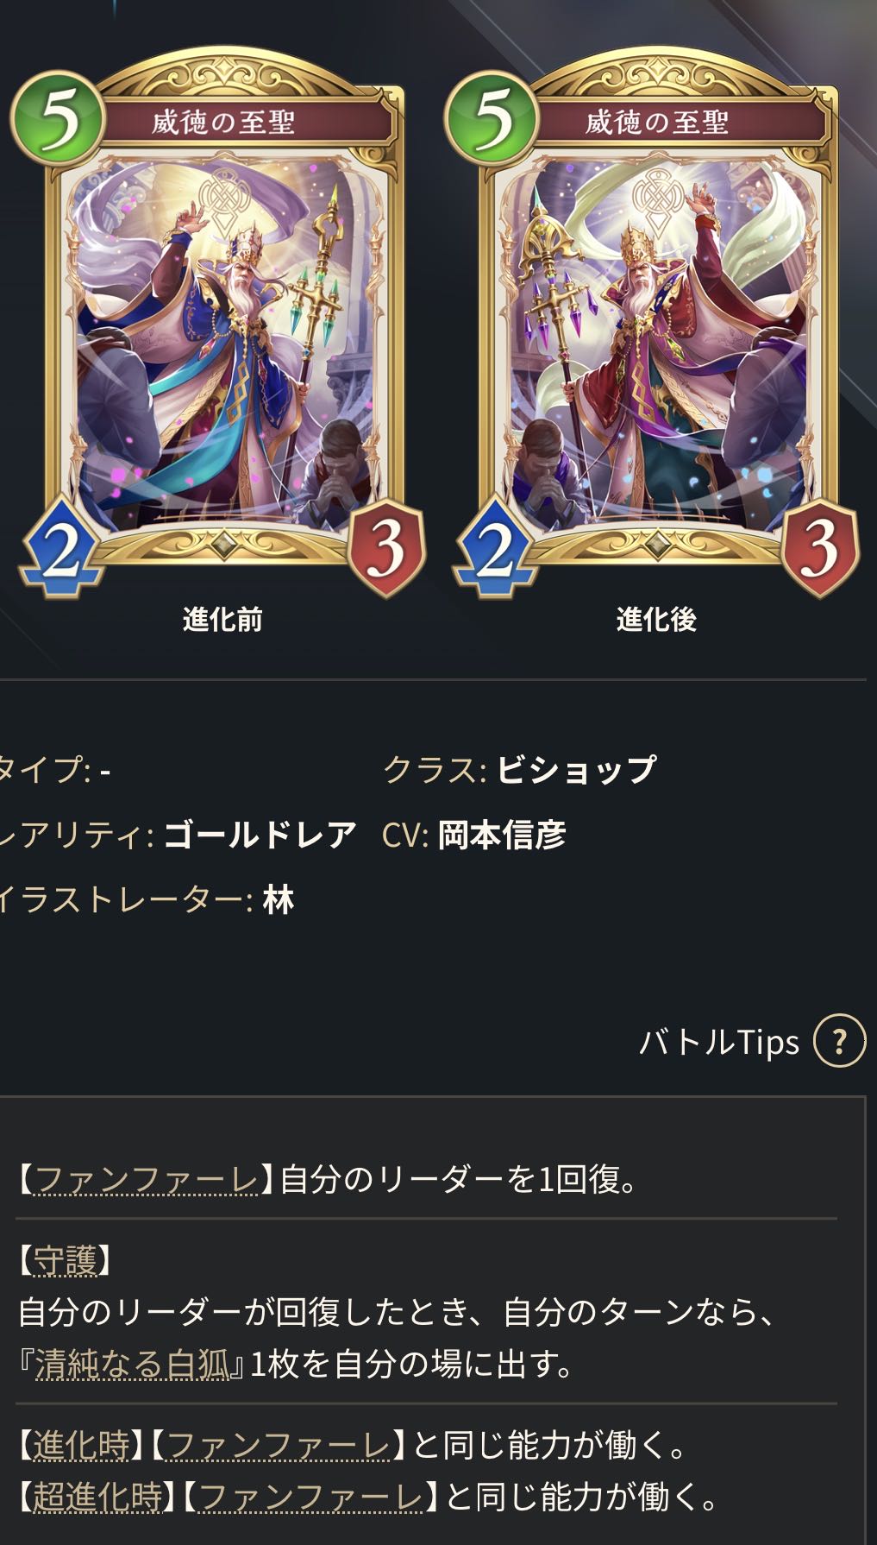Open the 超進化時 keyword link

click(97, 1498)
